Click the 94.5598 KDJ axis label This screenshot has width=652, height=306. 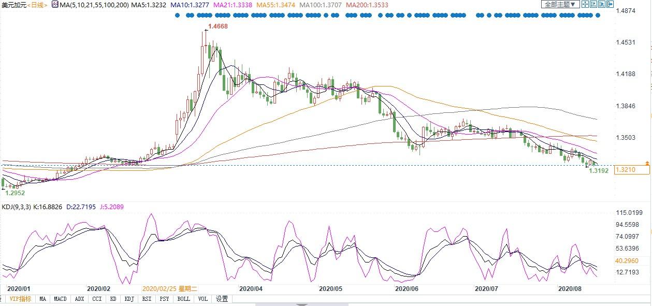pos(627,224)
